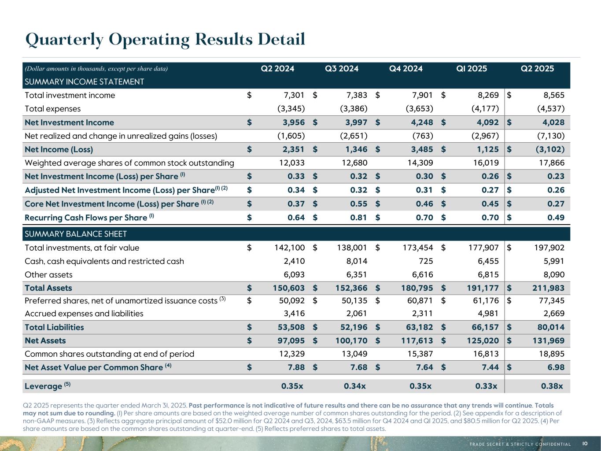Click the SUMMARY BALANCE SHEET section header

click(76, 234)
